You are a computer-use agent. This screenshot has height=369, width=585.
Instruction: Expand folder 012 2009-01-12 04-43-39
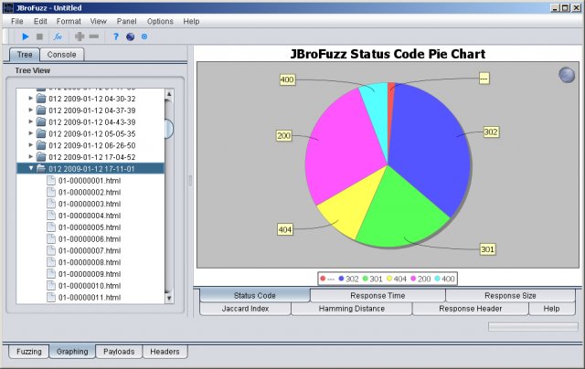[31, 121]
